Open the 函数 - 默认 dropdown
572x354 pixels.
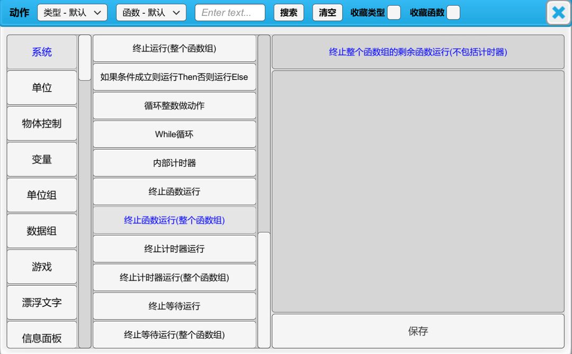tap(151, 13)
